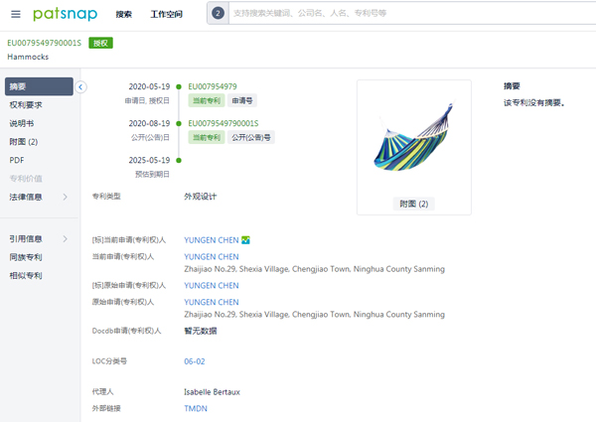
Task: Click the 2020-05-19 timeline dot
Action: click(179, 87)
